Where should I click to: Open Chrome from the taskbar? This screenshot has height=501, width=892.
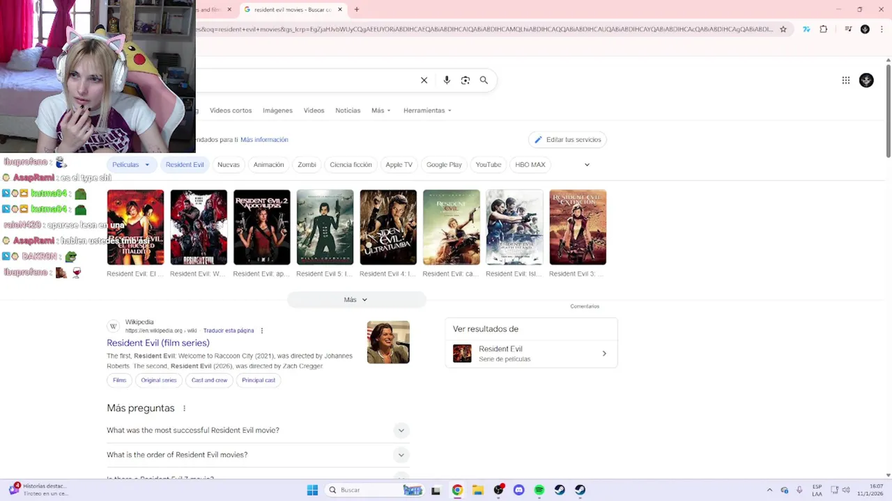point(457,490)
